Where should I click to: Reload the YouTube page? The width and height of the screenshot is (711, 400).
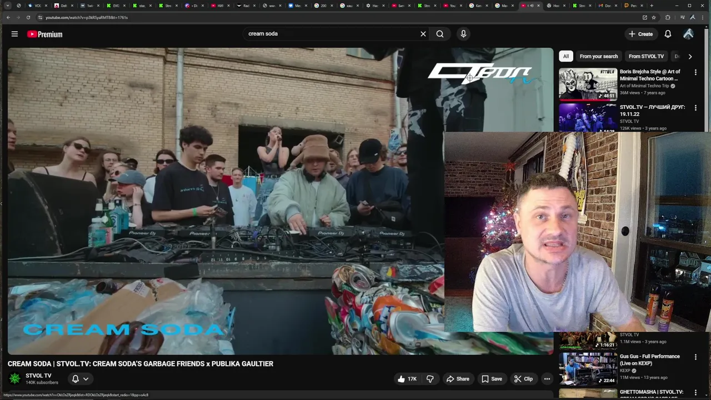click(28, 17)
